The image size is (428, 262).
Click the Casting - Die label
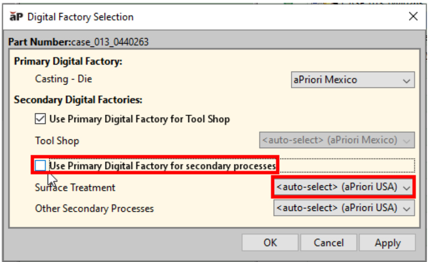tap(64, 79)
